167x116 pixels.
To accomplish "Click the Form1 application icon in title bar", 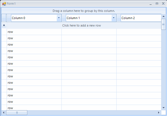I will [x=4, y=4].
